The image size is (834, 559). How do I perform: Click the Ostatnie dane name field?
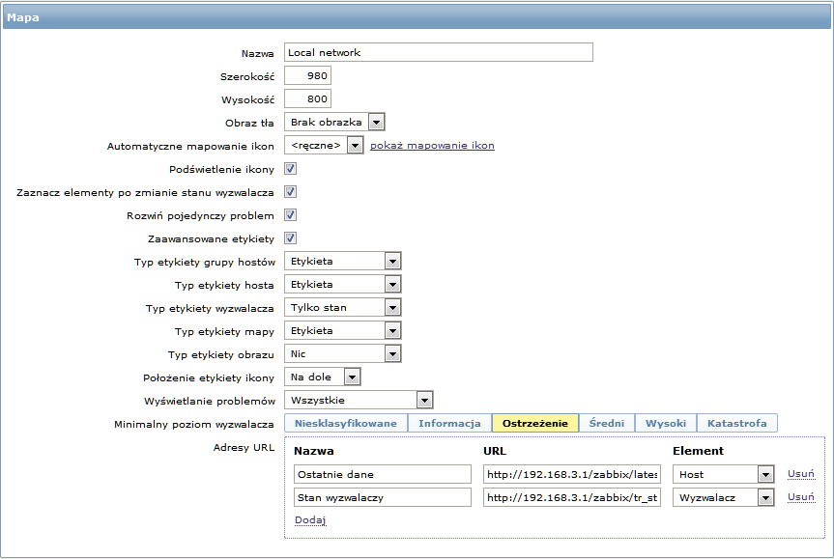click(x=383, y=474)
